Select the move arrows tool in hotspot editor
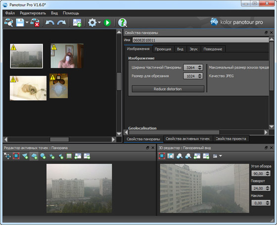Screen dimensions: 277x225 [x=7, y=156]
